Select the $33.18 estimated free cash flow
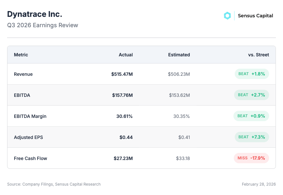The height and width of the screenshot is (195, 283). click(183, 158)
